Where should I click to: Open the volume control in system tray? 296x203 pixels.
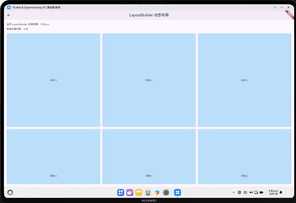pos(251,192)
